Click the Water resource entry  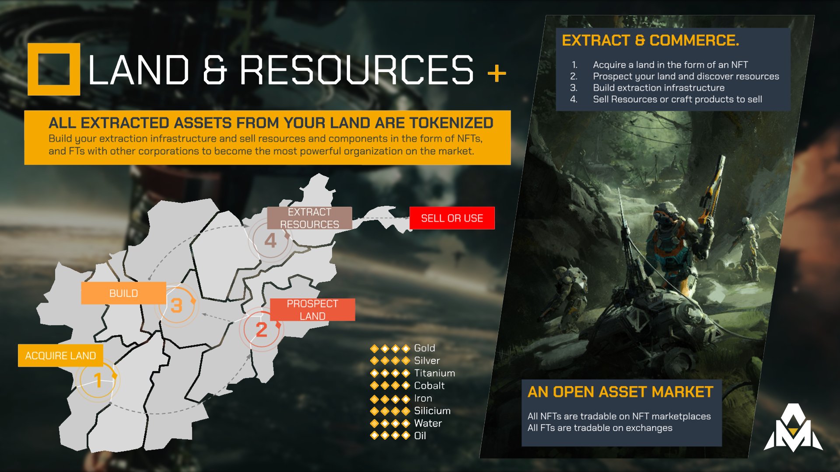(x=406, y=423)
